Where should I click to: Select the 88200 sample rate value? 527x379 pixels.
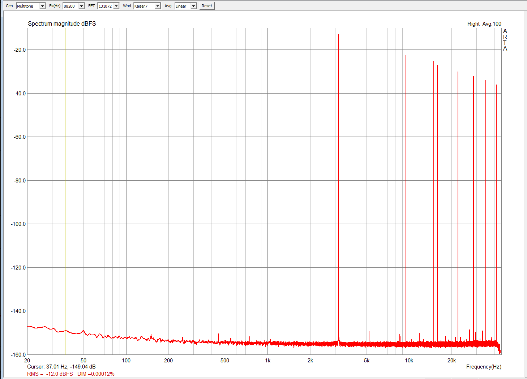[x=70, y=6]
